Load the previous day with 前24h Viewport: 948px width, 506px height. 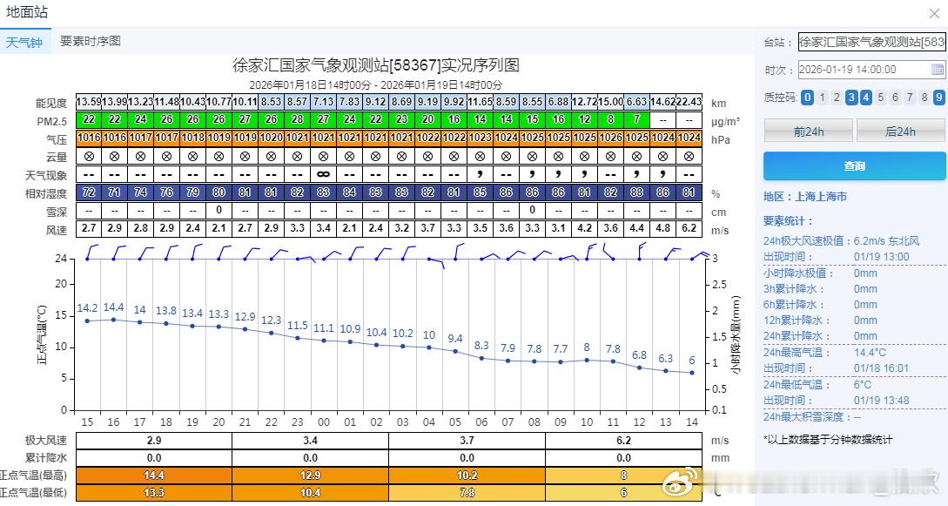(x=809, y=132)
